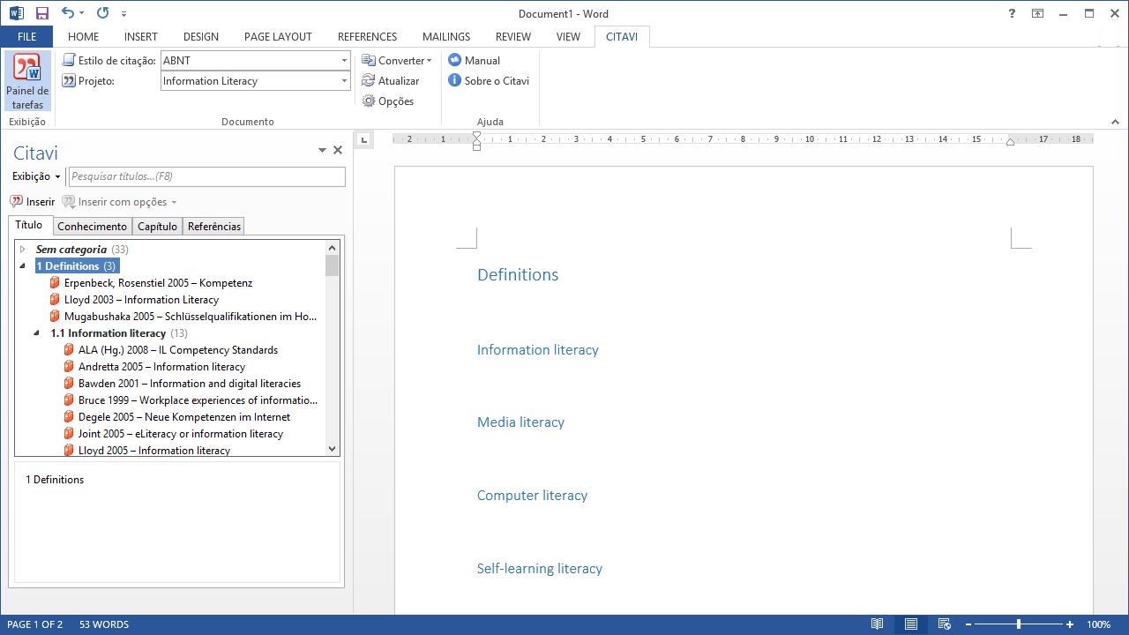The image size is (1129, 635).
Task: Click the Redo/Repeat icon
Action: tap(102, 13)
